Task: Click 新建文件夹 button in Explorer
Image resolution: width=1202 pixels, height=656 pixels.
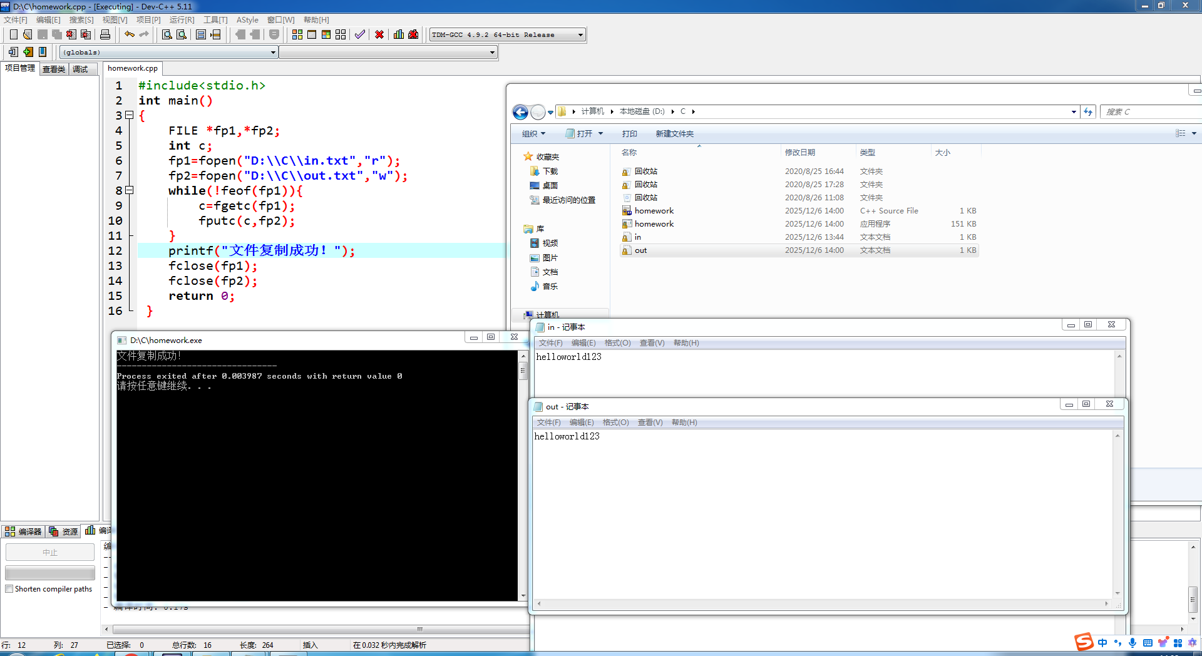Action: pos(674,133)
